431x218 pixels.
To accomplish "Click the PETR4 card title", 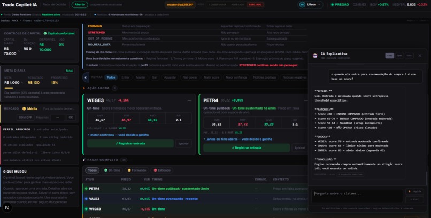I will (x=211, y=100).
